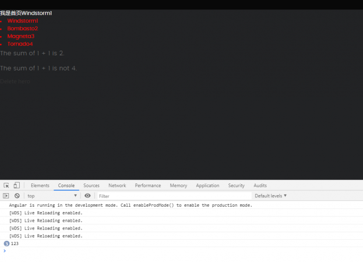Viewport: 363px width, 262px height.
Task: Select the Console tab
Action: pos(66,186)
